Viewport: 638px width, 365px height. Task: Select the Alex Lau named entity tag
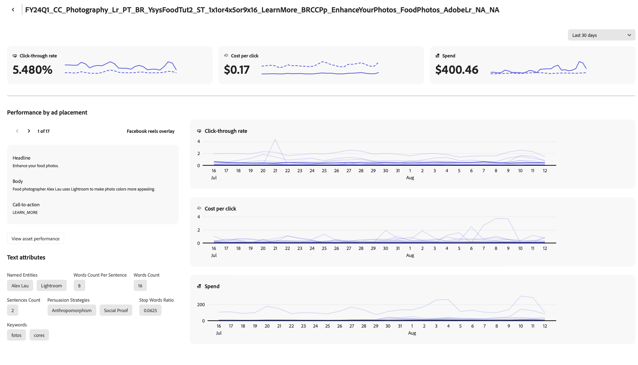(20, 286)
